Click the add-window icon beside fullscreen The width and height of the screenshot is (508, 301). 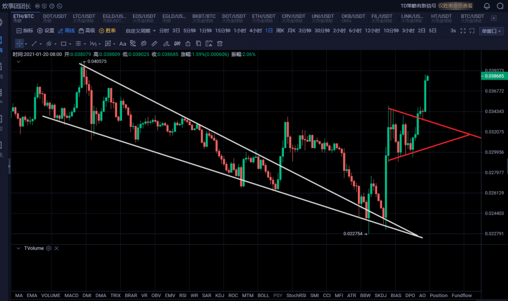pyautogui.click(x=472, y=31)
